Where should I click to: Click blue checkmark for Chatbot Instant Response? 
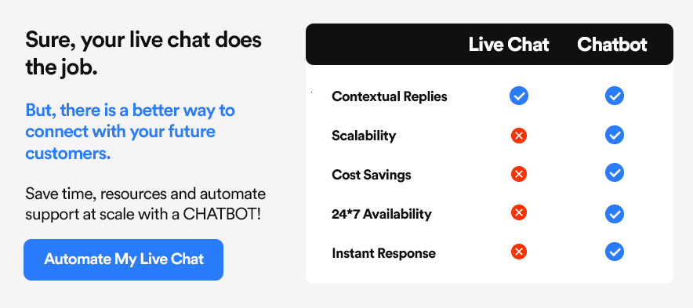tap(615, 252)
